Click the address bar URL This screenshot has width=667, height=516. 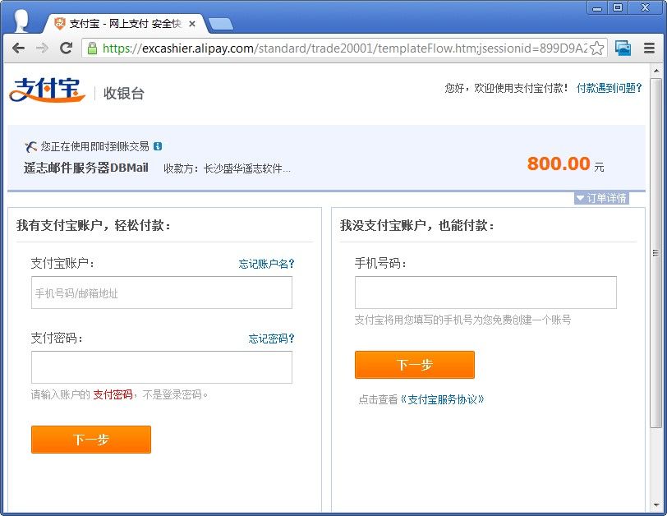tap(344, 48)
